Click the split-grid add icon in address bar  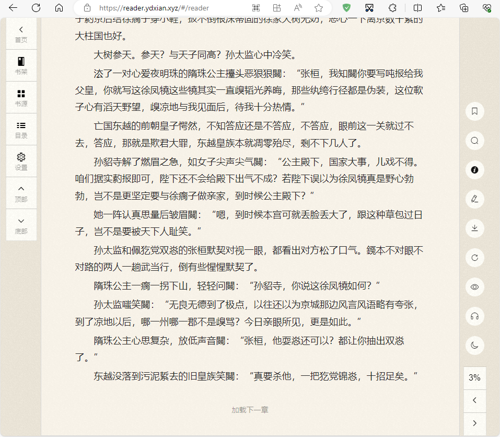coord(277,8)
